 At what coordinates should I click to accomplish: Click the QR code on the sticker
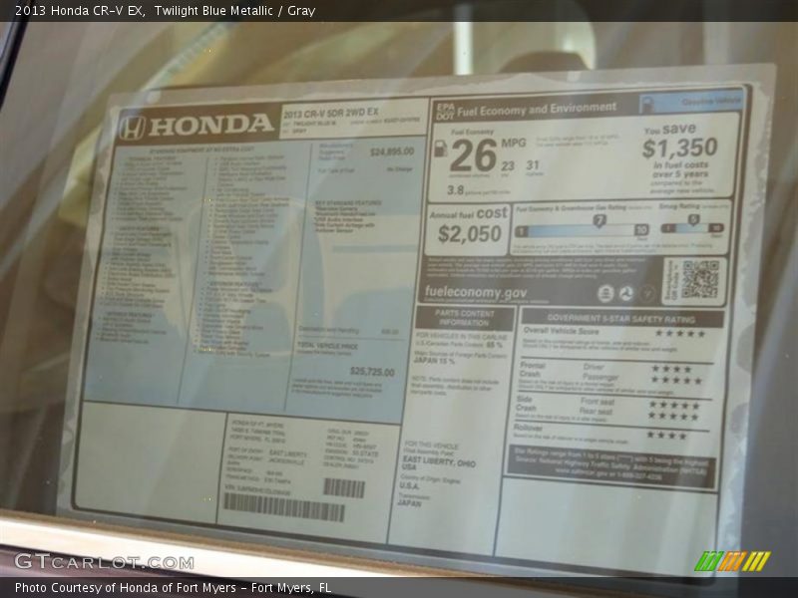pos(700,280)
